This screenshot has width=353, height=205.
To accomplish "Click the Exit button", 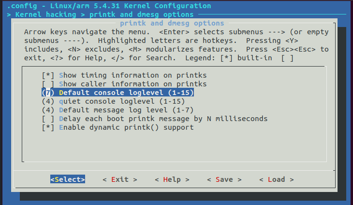I will click(119, 179).
